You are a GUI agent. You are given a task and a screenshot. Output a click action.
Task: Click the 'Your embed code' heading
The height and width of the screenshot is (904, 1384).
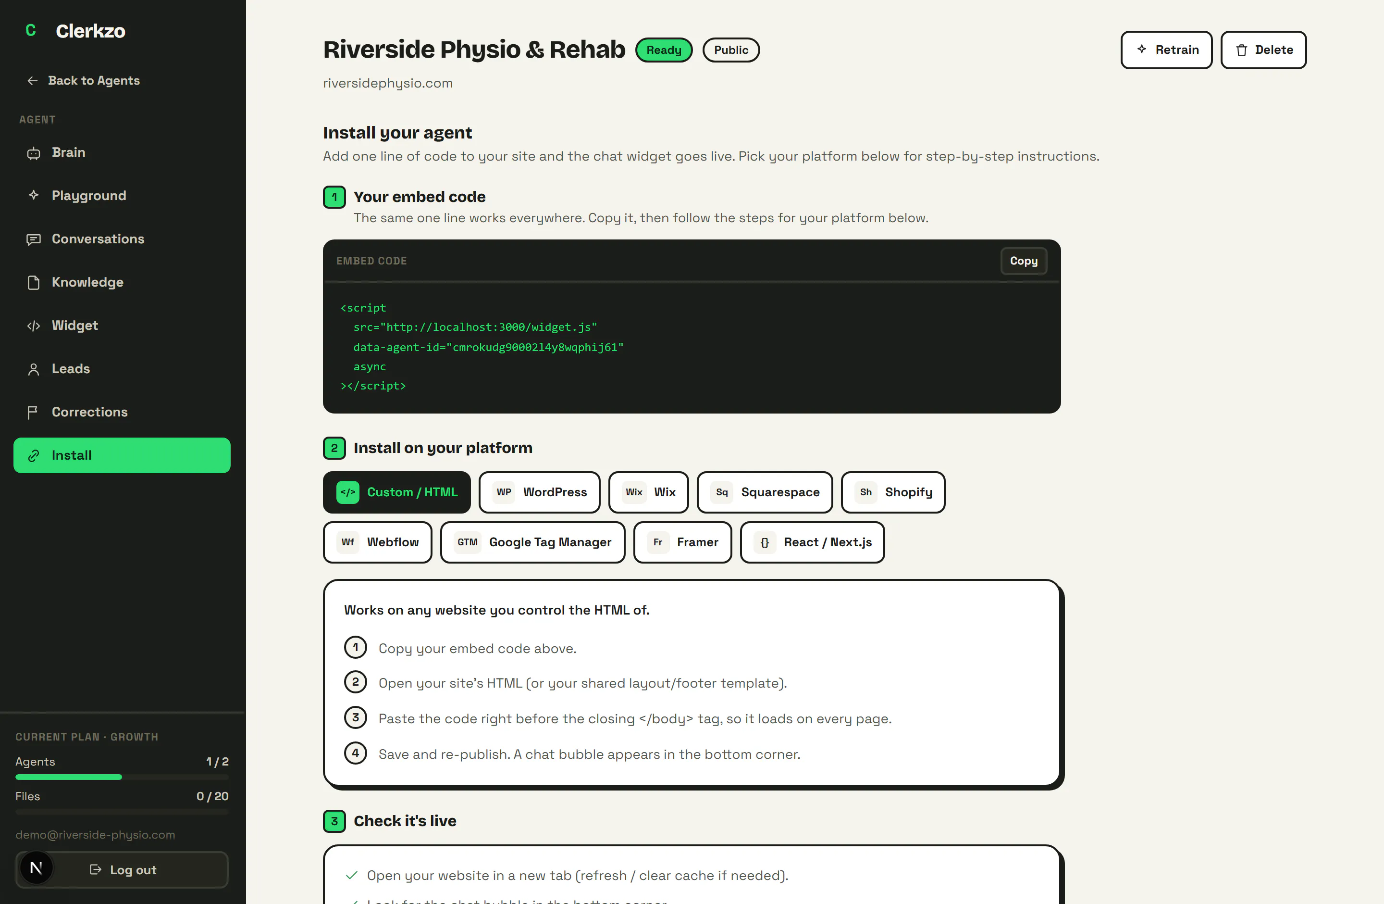419,197
